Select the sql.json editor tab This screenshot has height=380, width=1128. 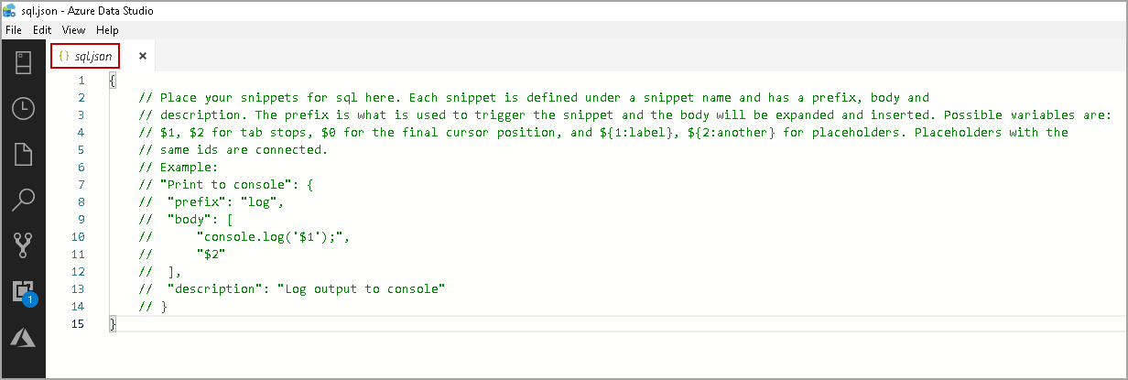pos(85,56)
